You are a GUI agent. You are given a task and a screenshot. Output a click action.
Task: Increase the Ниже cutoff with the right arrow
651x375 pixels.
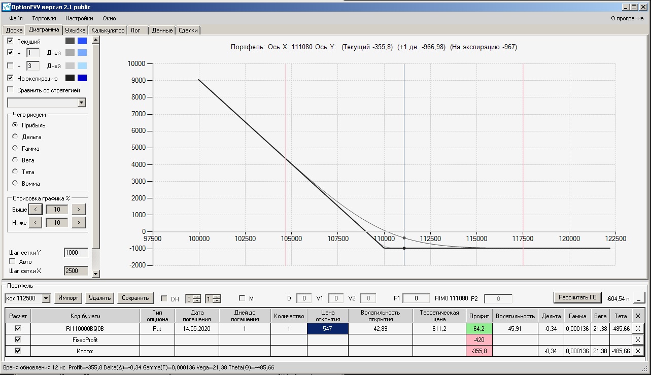coord(79,222)
